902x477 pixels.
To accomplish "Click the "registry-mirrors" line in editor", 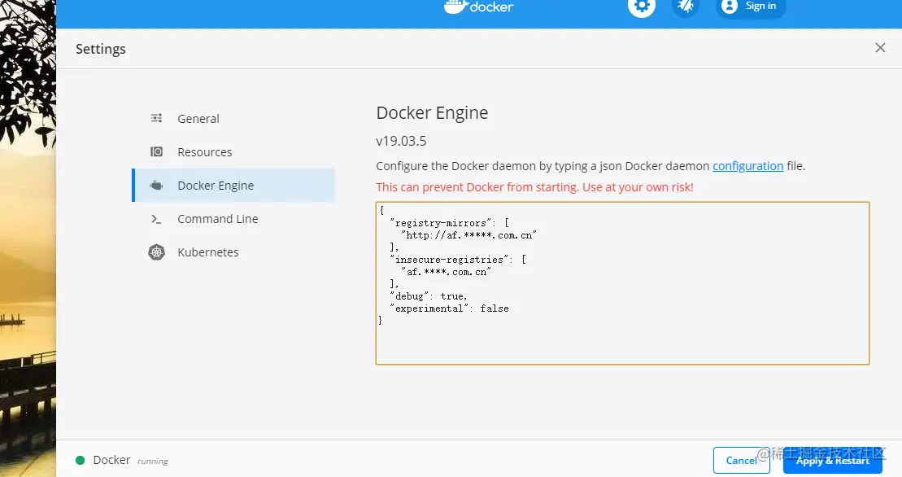I will tap(449, 223).
